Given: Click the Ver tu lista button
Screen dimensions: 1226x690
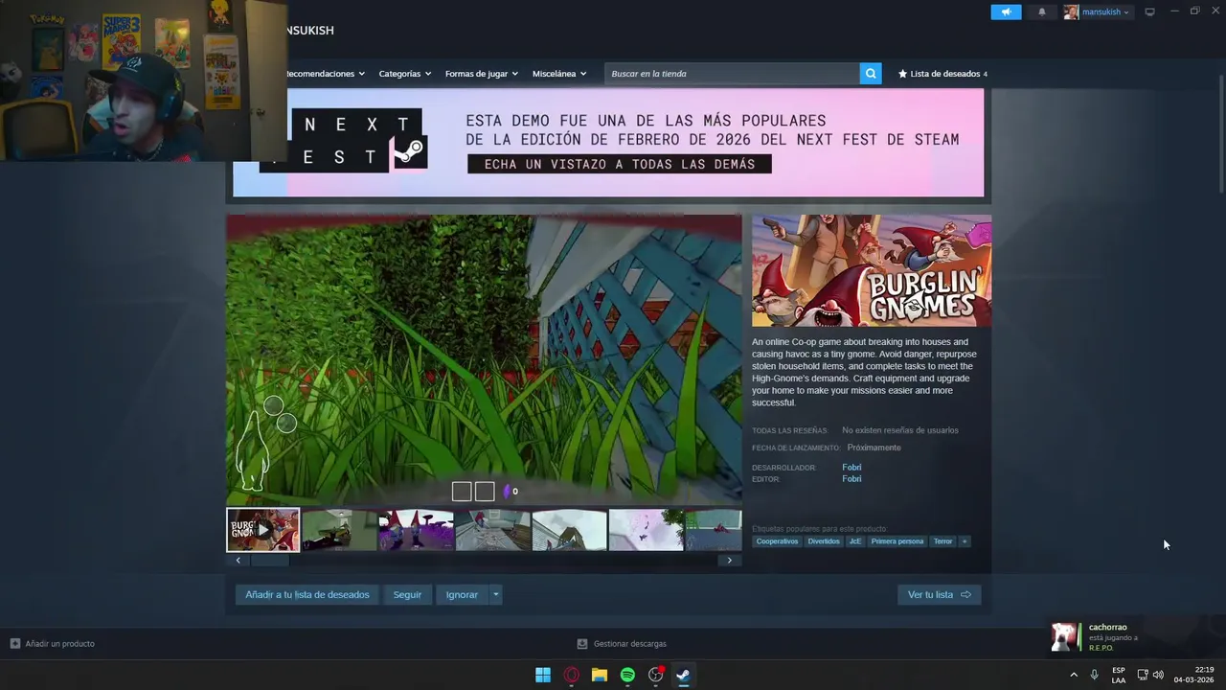Looking at the screenshot, I should click(x=939, y=595).
